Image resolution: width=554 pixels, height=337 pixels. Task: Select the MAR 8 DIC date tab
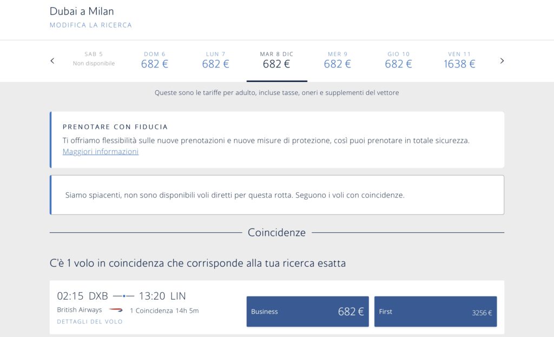276,60
